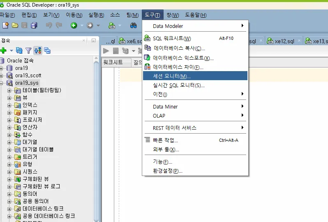The image size is (328, 222).
Task: Open 환경설정(P)... preferences
Action: tap(195, 171)
